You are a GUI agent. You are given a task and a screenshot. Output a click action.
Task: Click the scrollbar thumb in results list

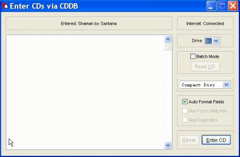(168, 47)
